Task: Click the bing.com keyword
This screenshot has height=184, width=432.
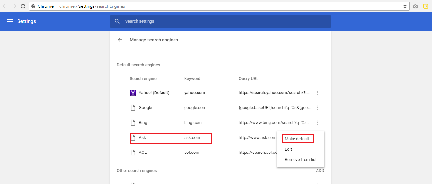Action: 193,123
